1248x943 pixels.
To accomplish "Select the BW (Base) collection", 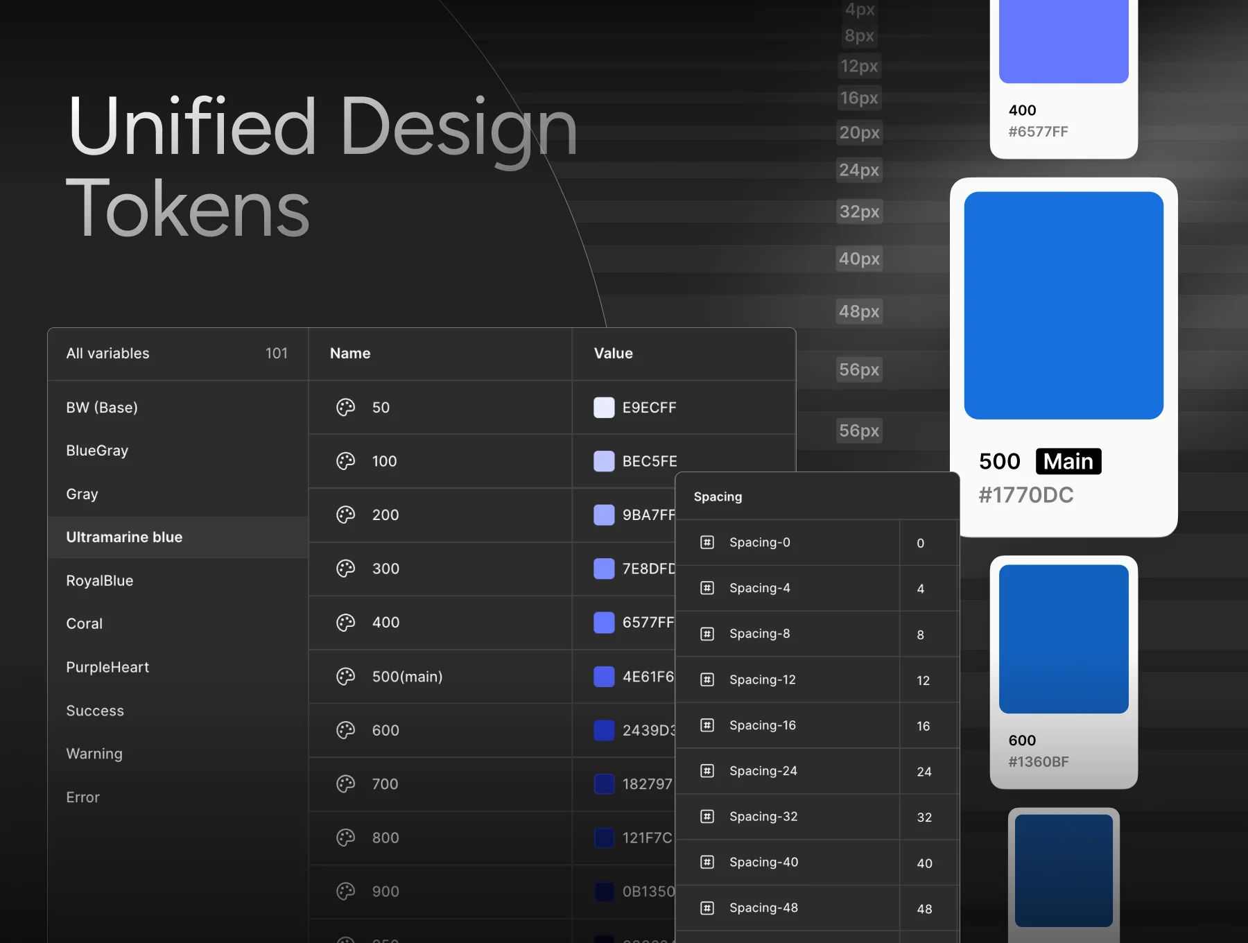I will coord(177,408).
